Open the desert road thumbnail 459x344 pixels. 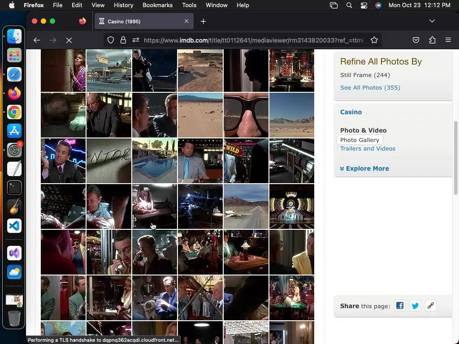[246, 206]
